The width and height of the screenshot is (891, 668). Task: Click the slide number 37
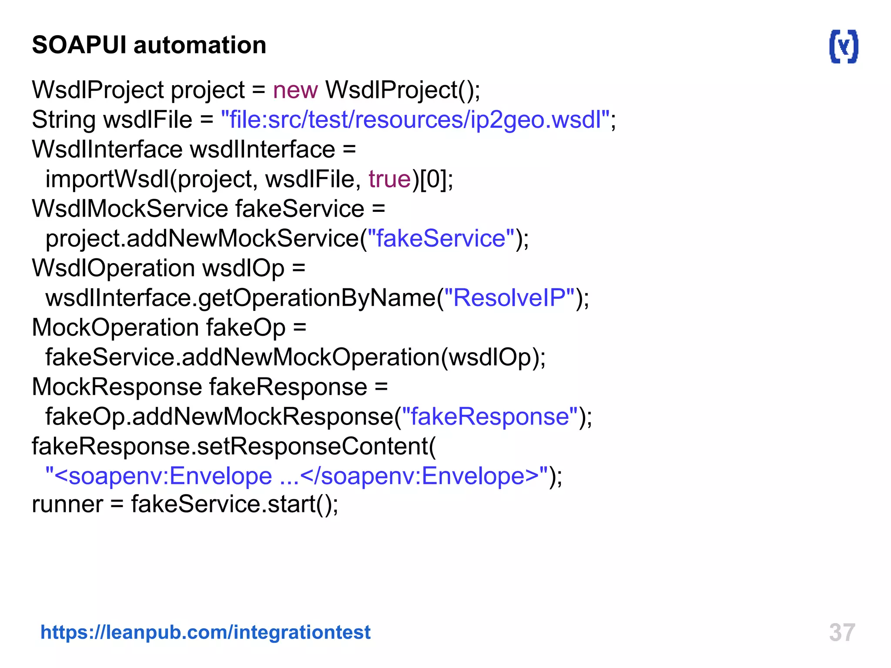click(842, 632)
